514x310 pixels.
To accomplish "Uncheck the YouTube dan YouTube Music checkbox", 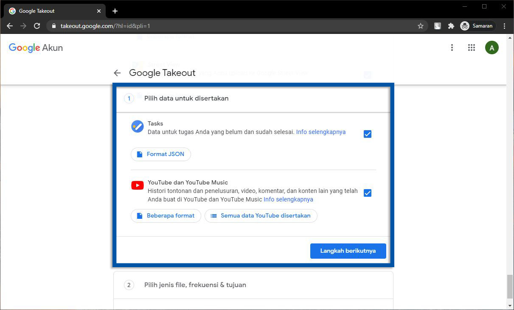I will [368, 193].
